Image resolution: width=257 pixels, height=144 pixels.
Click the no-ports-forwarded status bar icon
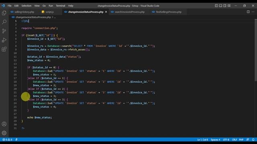pyautogui.click(x=16, y=140)
